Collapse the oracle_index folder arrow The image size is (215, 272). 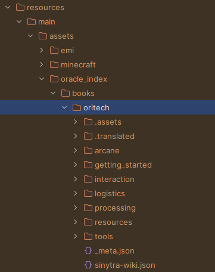42,79
